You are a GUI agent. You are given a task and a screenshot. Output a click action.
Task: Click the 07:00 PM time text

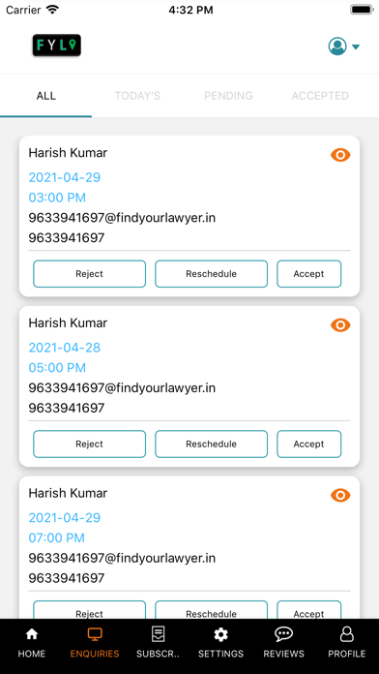(x=57, y=537)
